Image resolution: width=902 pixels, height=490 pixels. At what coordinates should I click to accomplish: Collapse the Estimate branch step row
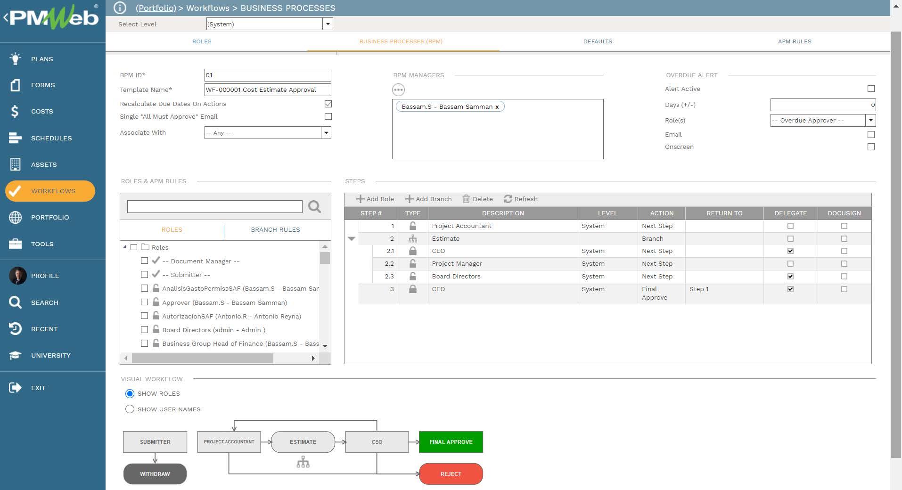click(352, 239)
